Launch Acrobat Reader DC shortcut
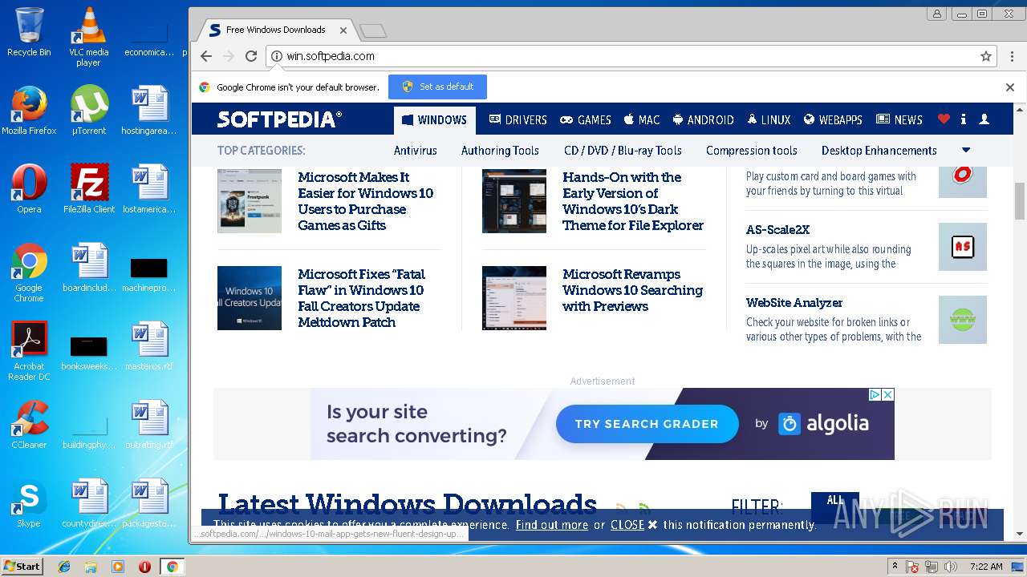1027x577 pixels. (29, 351)
